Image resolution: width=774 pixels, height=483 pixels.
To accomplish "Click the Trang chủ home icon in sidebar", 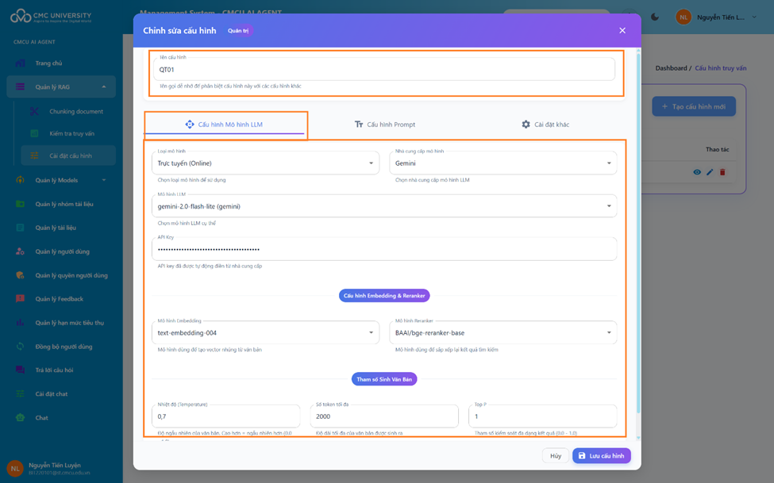I will [x=21, y=63].
